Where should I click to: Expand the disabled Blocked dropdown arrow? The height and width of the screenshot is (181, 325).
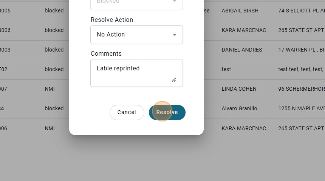point(175,2)
